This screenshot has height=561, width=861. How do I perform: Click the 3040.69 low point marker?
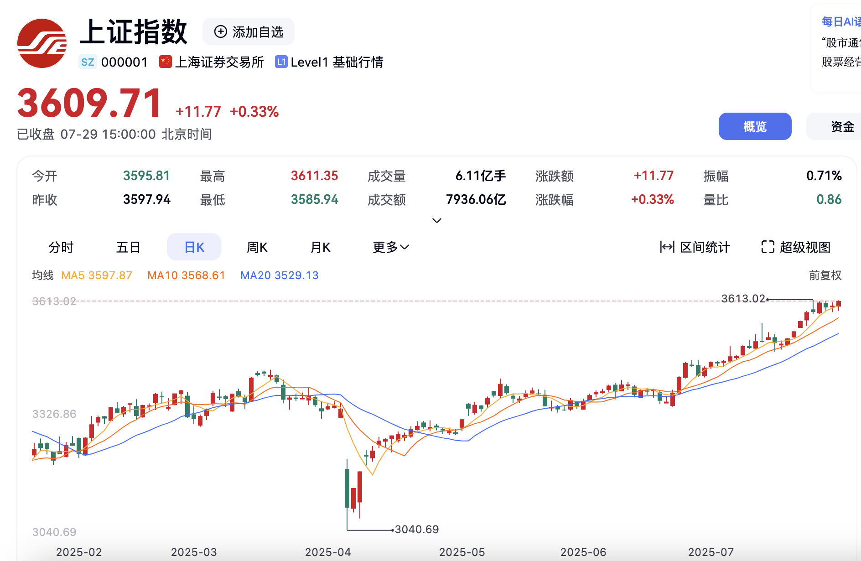(x=416, y=530)
